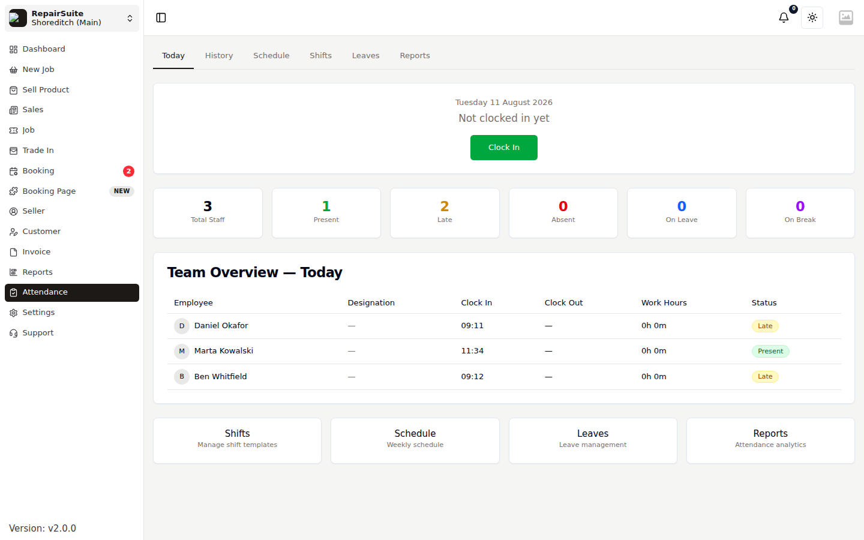Switch to the Today tab
Image resolution: width=864 pixels, height=540 pixels.
pos(173,56)
